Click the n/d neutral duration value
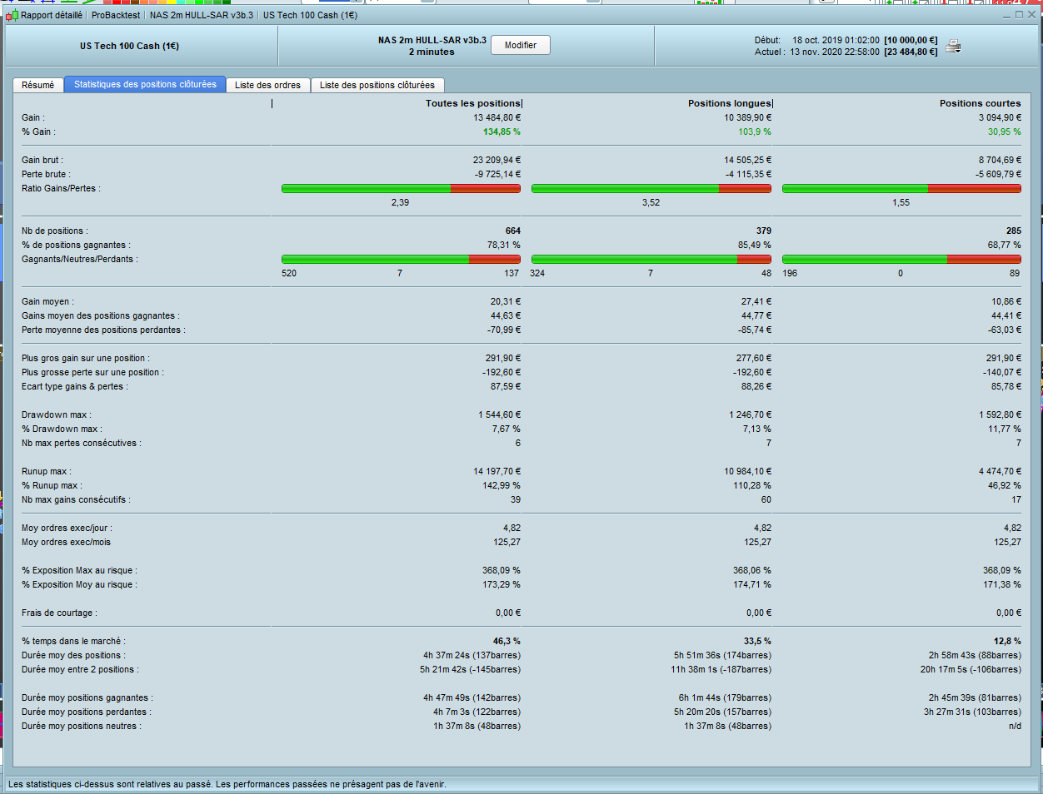This screenshot has width=1043, height=794. click(1015, 726)
